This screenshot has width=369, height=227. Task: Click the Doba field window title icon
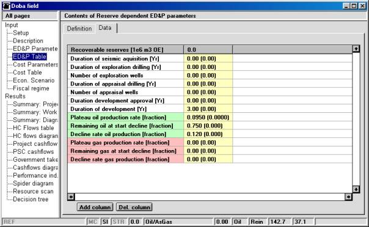[6, 6]
